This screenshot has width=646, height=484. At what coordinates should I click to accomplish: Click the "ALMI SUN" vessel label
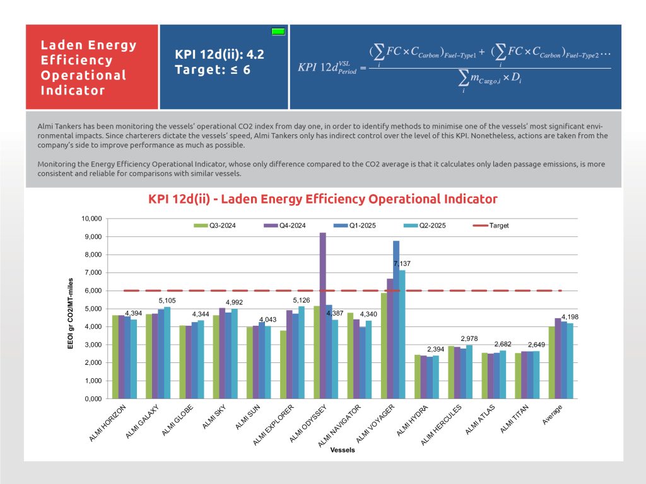click(x=247, y=417)
